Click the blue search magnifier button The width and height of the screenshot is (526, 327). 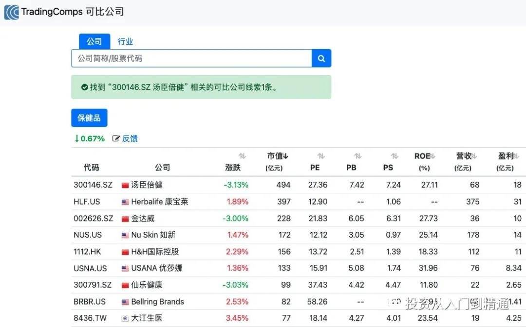coord(321,58)
